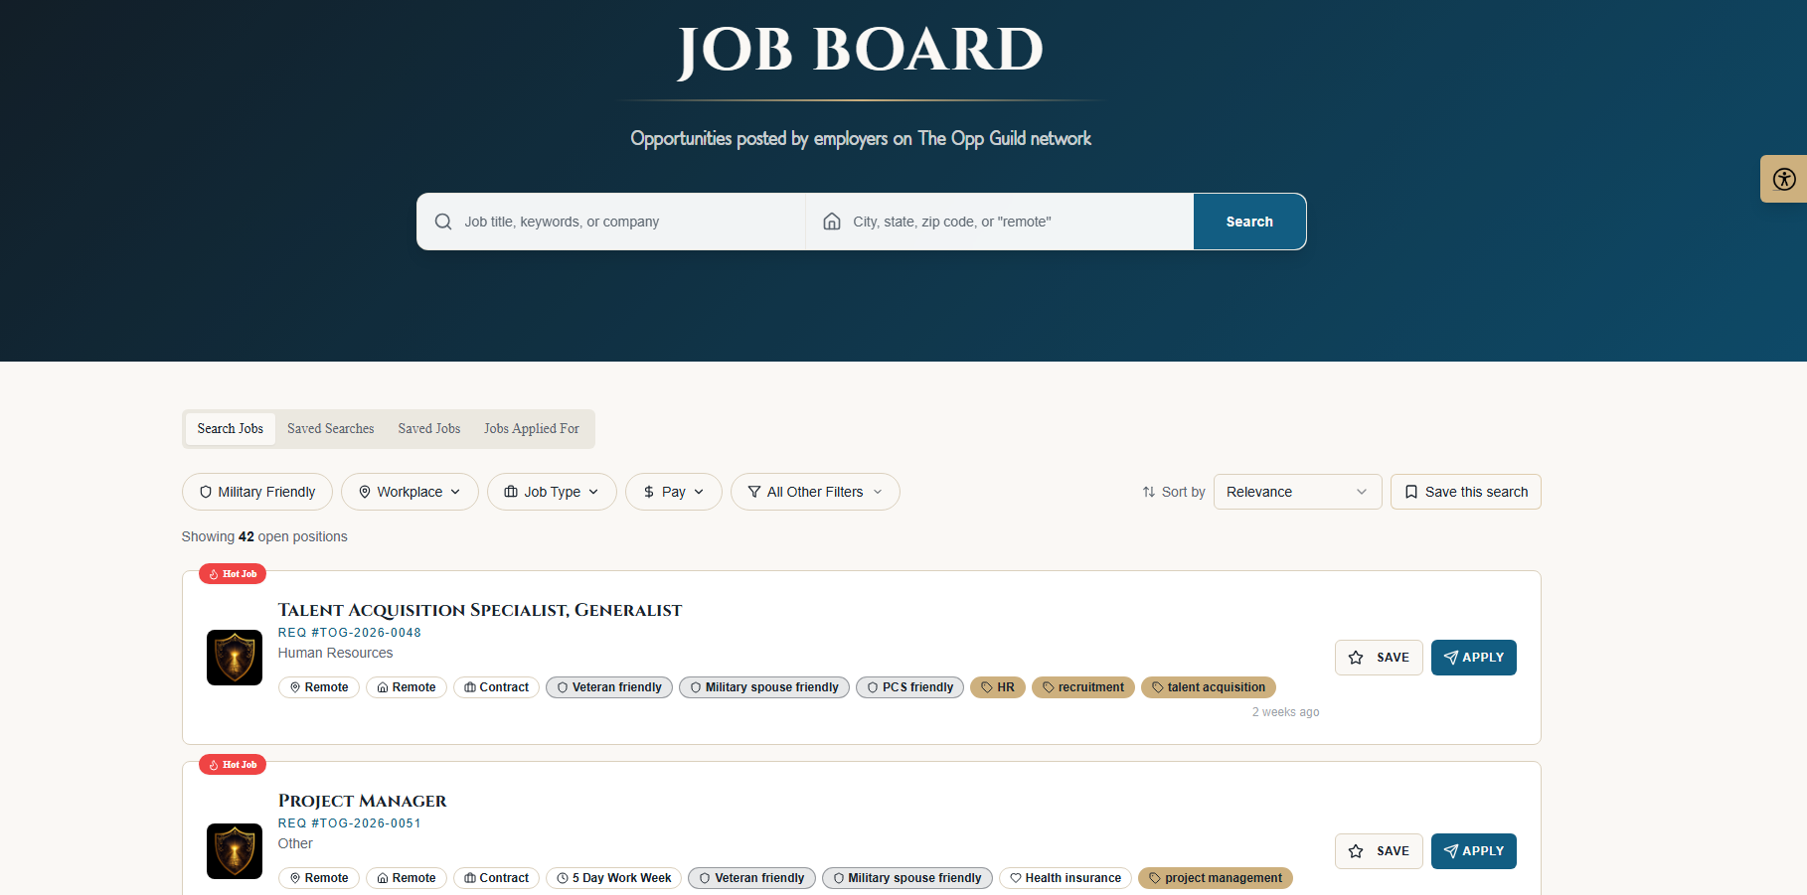Screen dimensions: 1807x895
Task: Click Veteran friendly tag on Project Manager
Action: click(751, 878)
